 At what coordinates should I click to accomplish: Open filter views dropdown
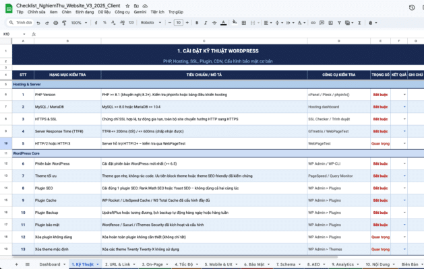pyautogui.click(x=349, y=23)
